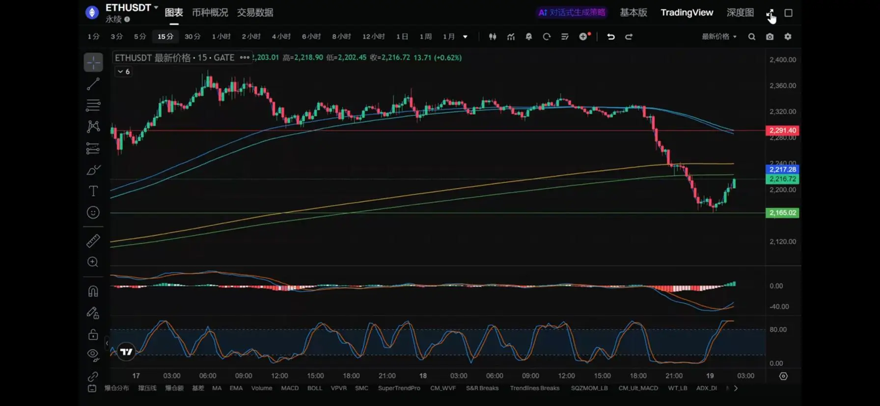Viewport: 880px width, 406px height.
Task: Switch to the 深度图 view tab
Action: (740, 13)
